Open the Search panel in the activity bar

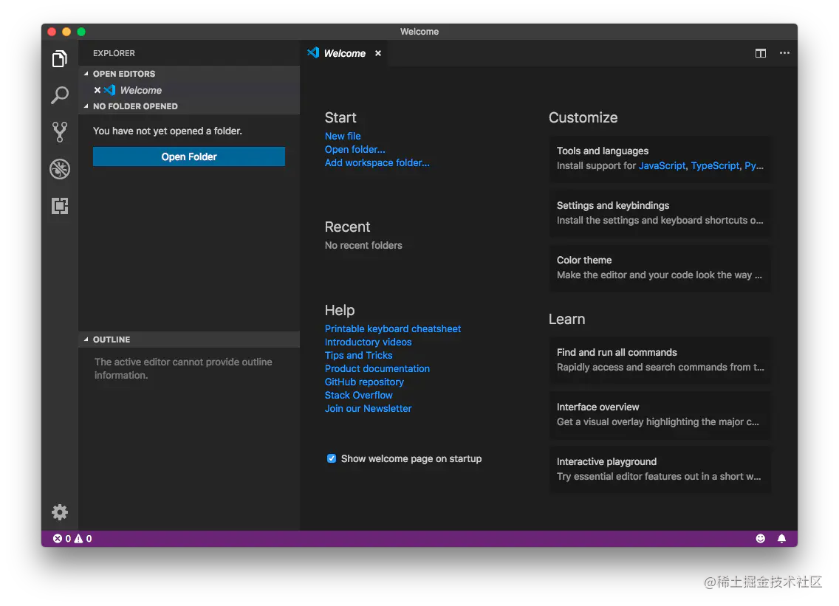tap(60, 95)
